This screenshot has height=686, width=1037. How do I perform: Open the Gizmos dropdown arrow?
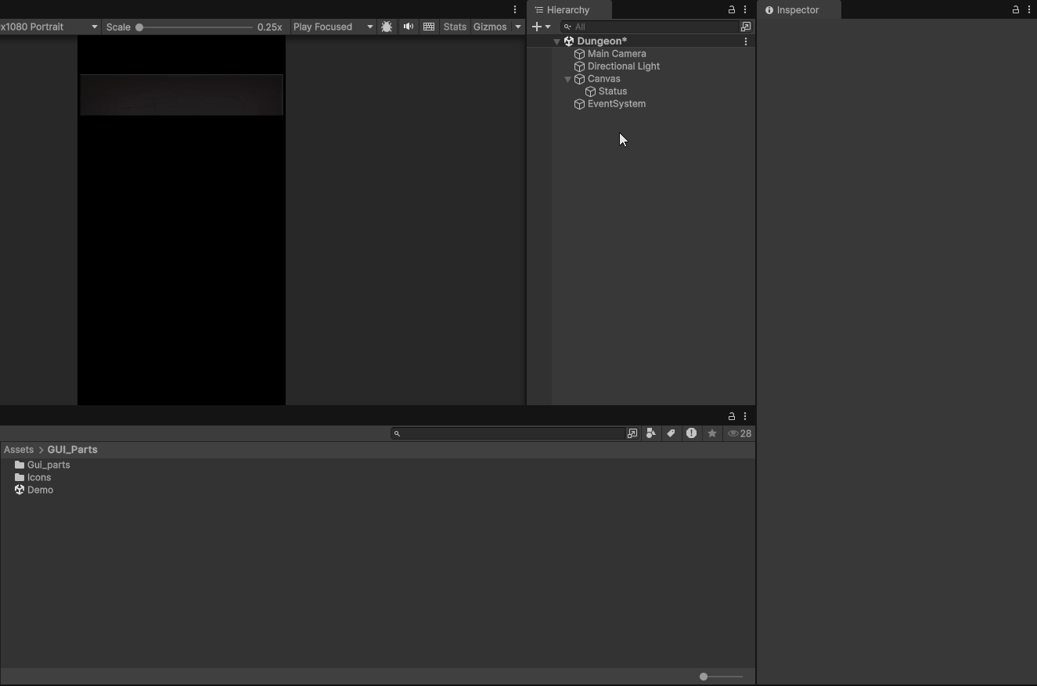coord(518,27)
